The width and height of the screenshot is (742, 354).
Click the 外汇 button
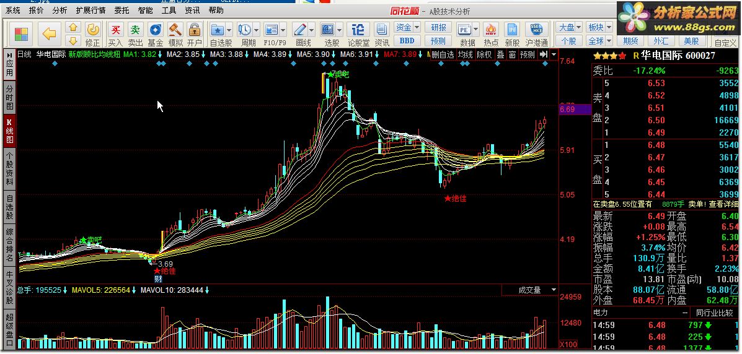click(x=661, y=41)
